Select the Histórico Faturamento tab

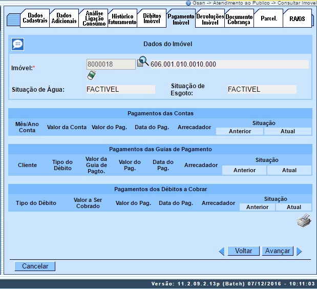(x=122, y=19)
